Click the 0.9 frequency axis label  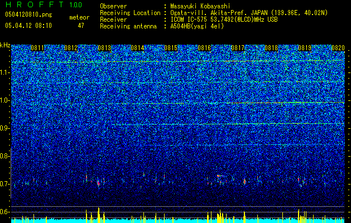pyautogui.click(x=4, y=128)
